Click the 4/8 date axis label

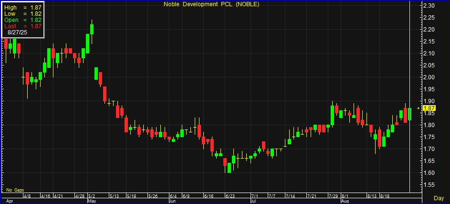pos(27,196)
